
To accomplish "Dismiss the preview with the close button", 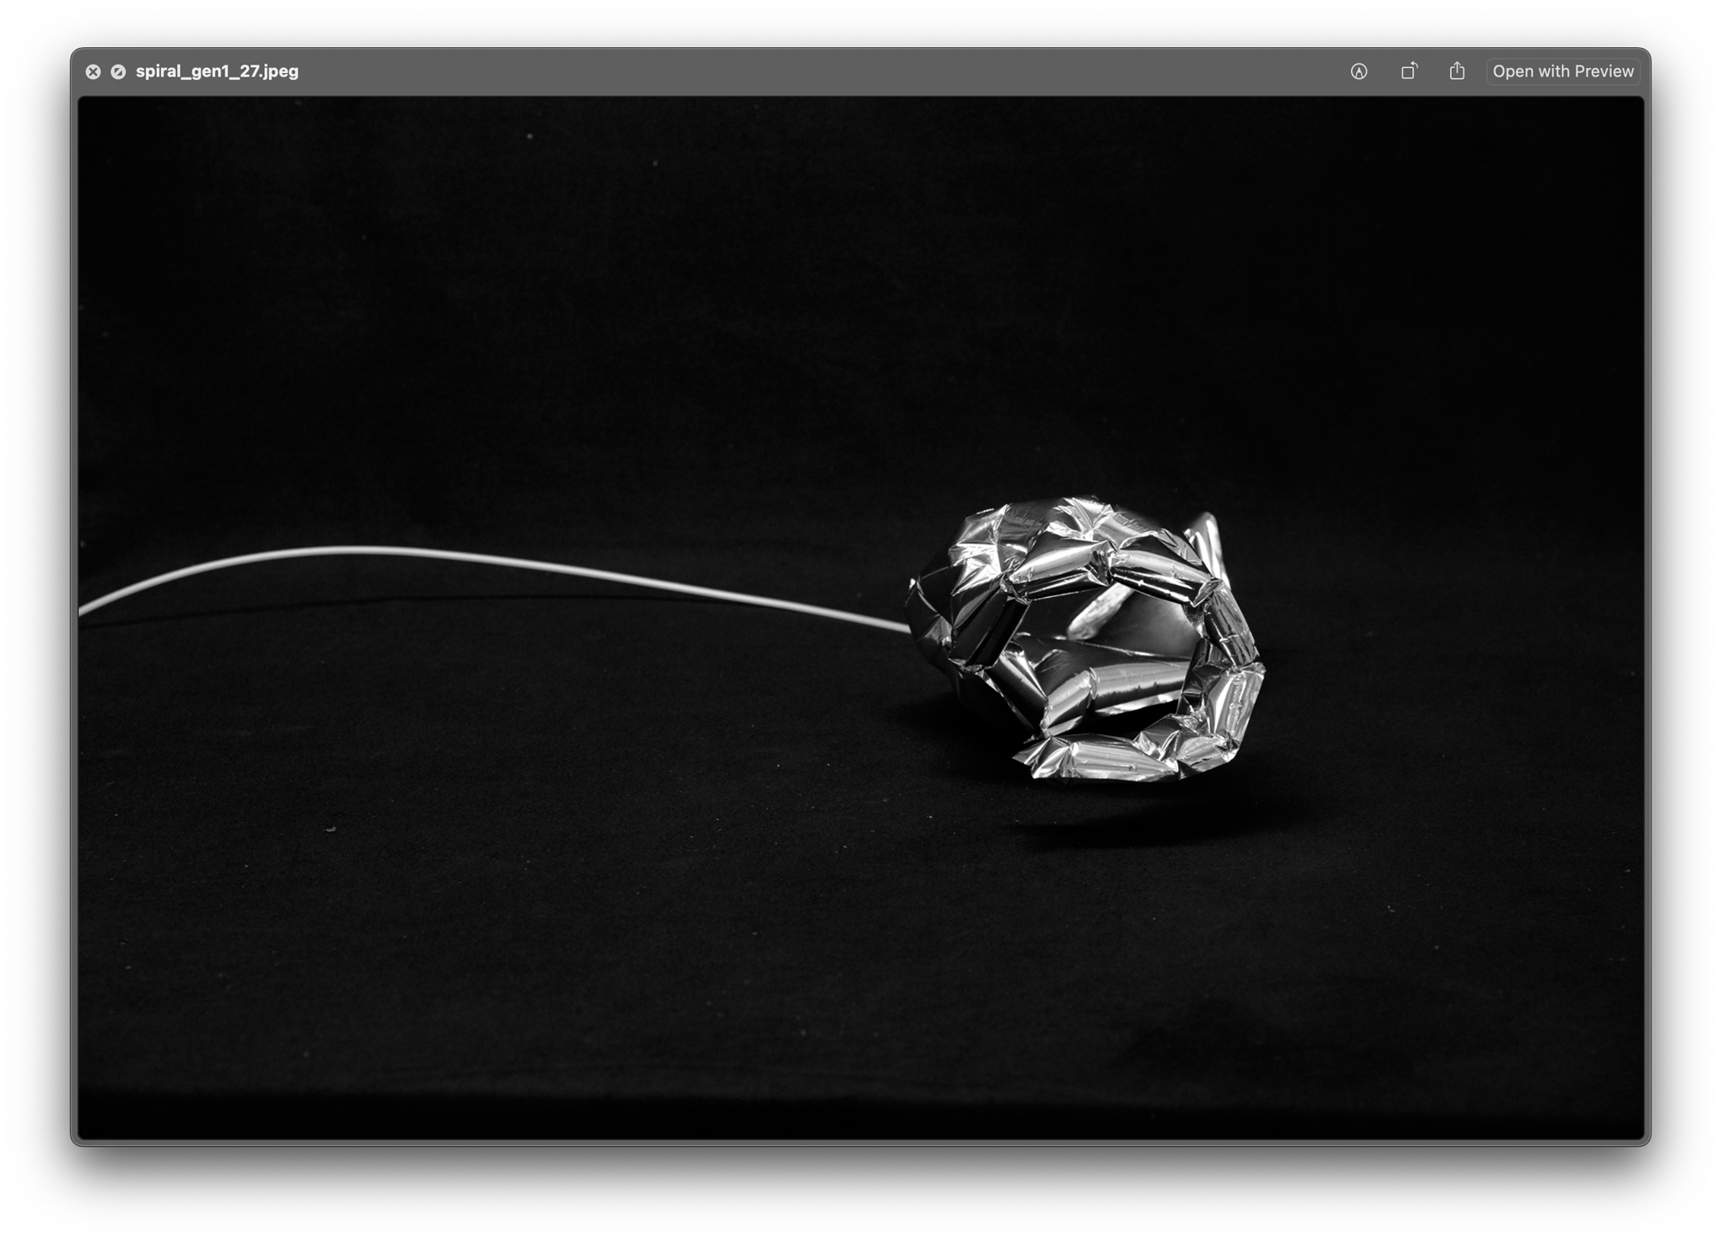I will pos(94,71).
